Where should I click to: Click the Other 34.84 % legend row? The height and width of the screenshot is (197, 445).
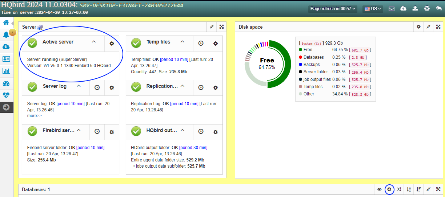(x=335, y=94)
